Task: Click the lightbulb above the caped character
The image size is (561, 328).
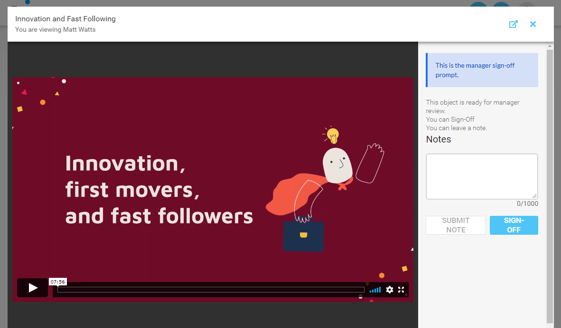Action: tap(333, 135)
